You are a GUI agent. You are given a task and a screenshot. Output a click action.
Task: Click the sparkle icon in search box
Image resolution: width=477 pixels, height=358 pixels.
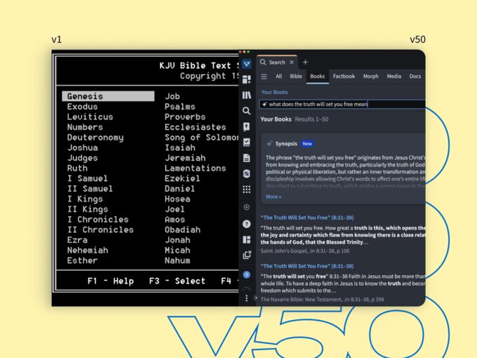pos(264,104)
